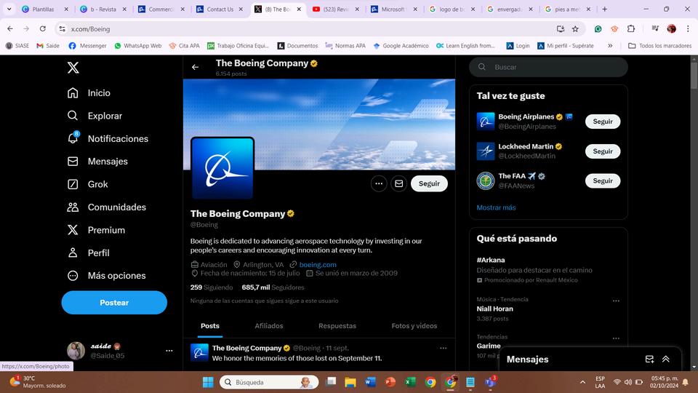Switch to the Respuestas tab
Image resolution: width=698 pixels, height=393 pixels.
click(x=337, y=326)
